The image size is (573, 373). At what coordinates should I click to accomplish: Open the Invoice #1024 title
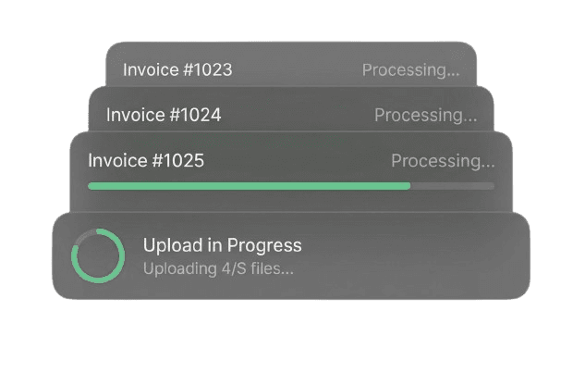(x=164, y=115)
